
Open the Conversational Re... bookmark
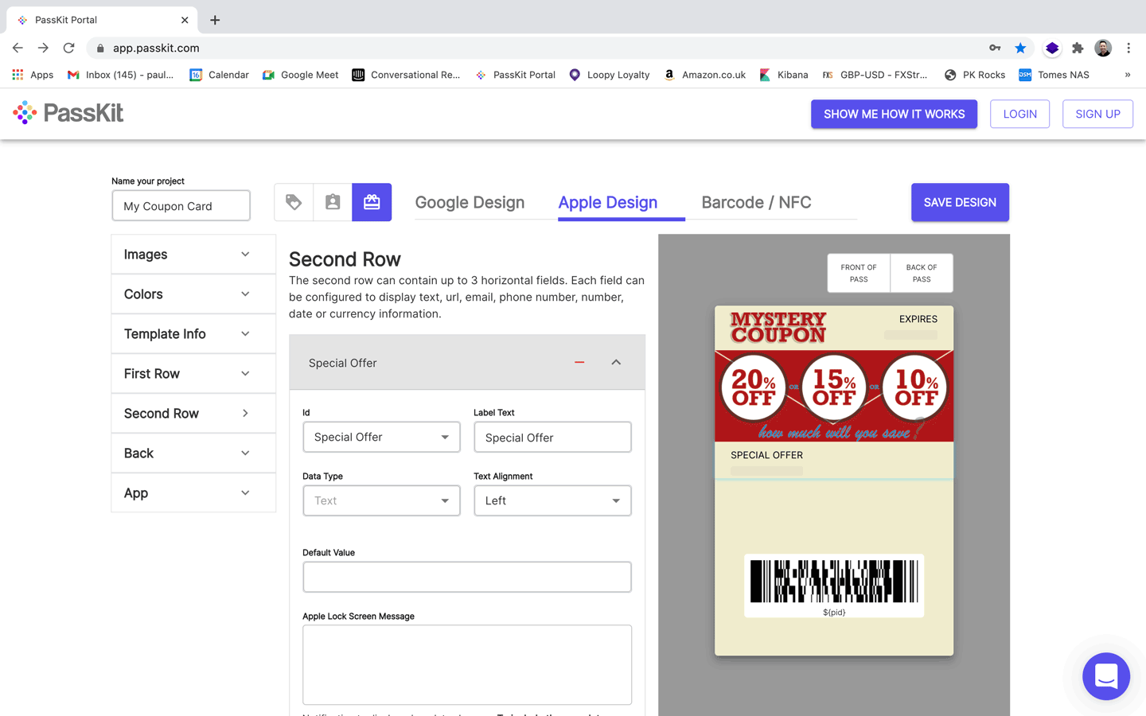406,75
